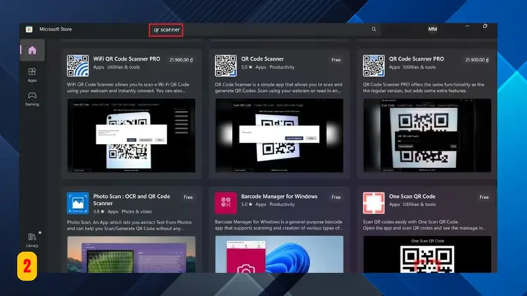Viewport: 527px width, 296px height.
Task: Click the Photo Scan app icon
Action: (x=78, y=203)
